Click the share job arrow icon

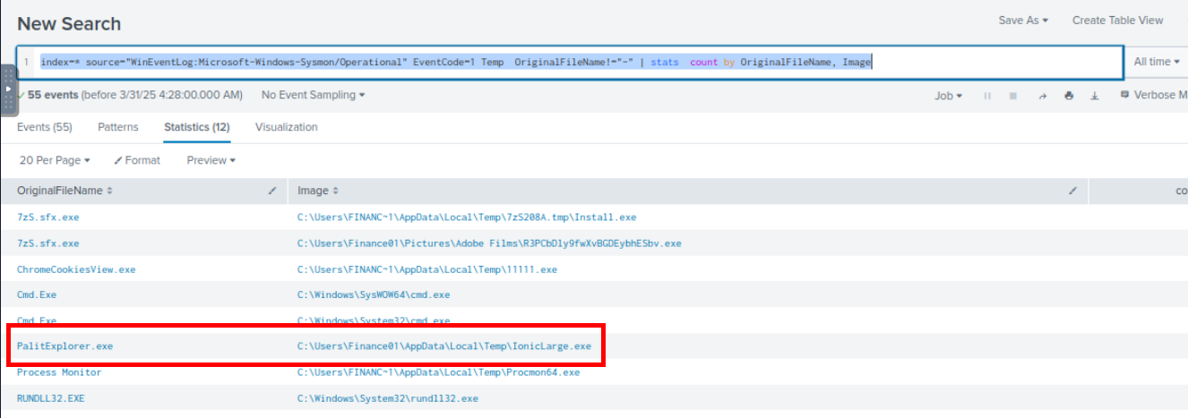pyautogui.click(x=1041, y=96)
